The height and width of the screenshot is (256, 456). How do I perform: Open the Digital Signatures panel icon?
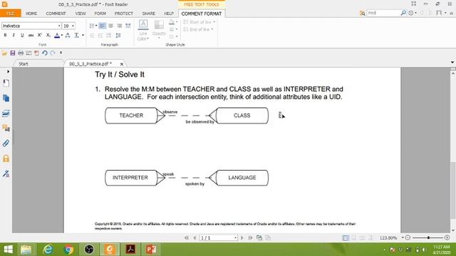coord(6,174)
